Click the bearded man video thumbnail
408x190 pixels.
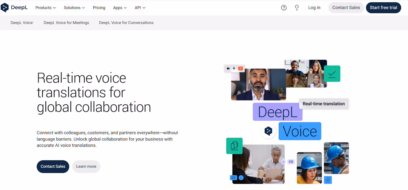(x=258, y=84)
